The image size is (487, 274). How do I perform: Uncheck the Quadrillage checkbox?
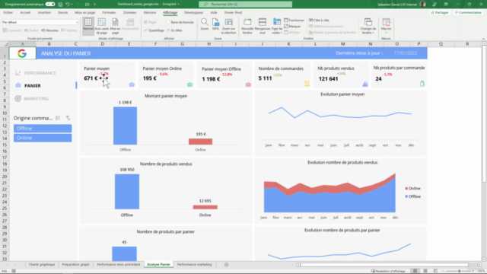pyautogui.click(x=145, y=30)
